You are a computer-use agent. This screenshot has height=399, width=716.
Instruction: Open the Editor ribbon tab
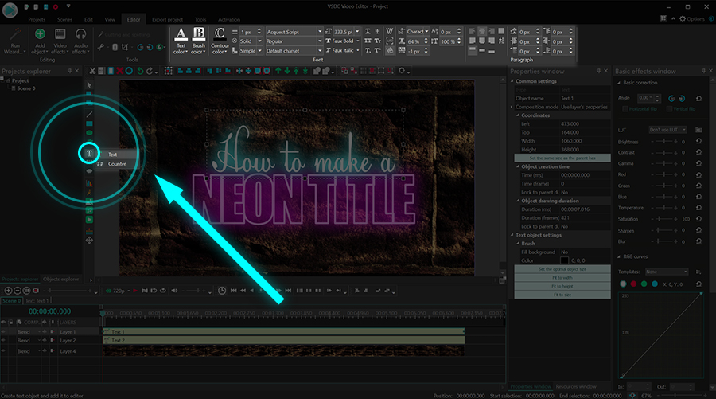click(134, 19)
